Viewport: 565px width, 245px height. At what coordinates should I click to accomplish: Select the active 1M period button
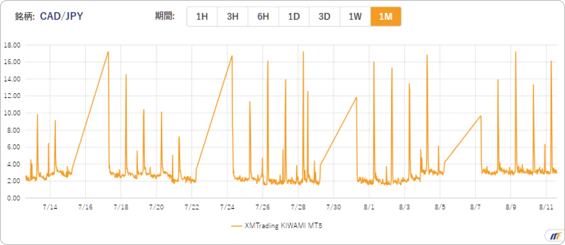(386, 17)
